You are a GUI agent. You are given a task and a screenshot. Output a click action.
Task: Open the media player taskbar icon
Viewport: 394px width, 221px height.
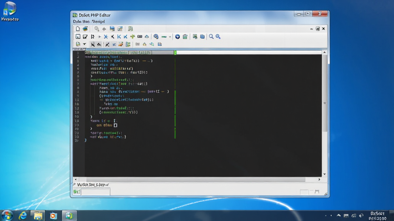tap(53, 216)
